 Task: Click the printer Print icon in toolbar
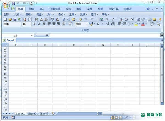tap(37, 19)
